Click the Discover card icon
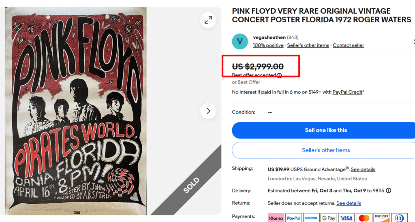 381,218
